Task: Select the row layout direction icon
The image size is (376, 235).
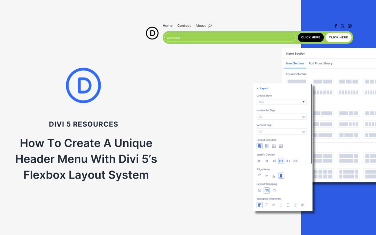Action: [259, 146]
